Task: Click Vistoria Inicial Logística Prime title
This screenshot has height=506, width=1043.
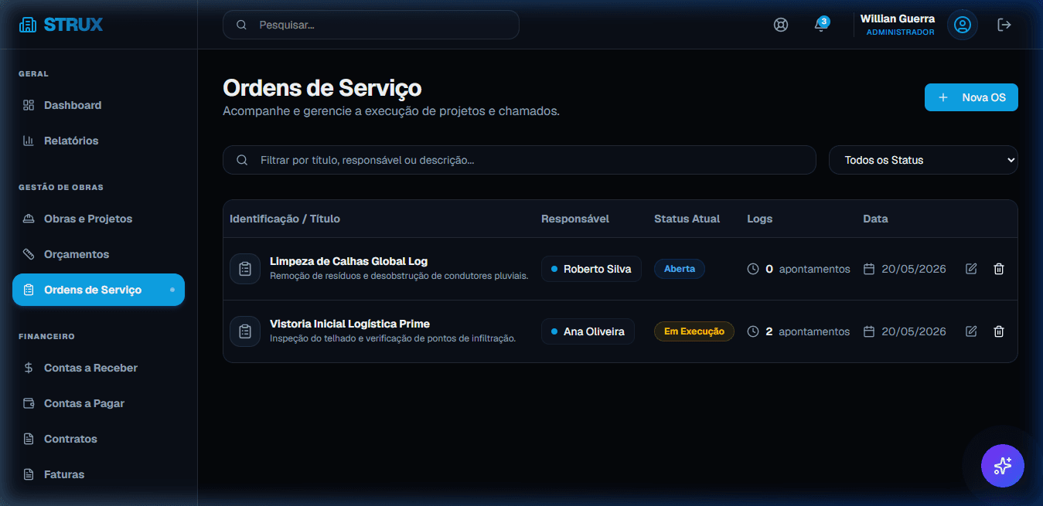Action: [x=349, y=324]
